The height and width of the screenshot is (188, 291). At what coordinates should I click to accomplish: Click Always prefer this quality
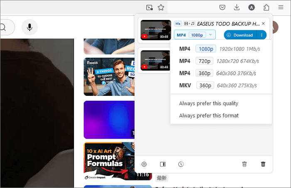[209, 103]
